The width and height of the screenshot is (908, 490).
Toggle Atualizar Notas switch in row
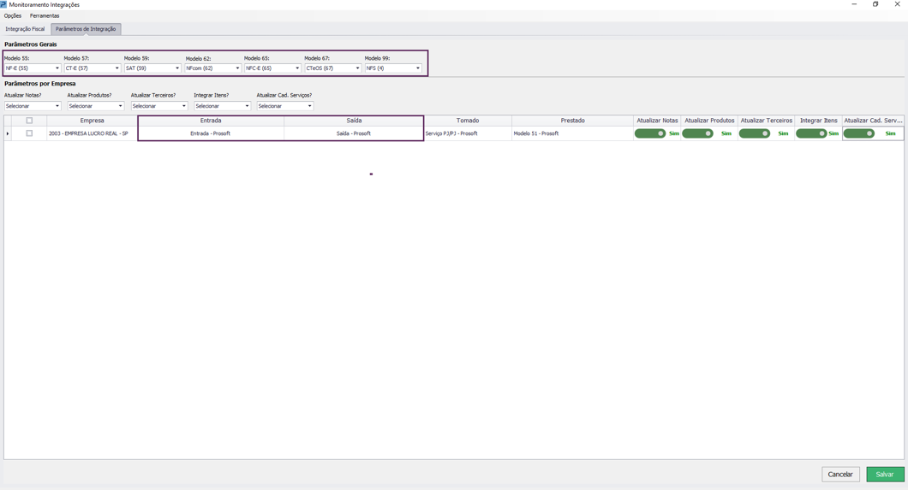pos(650,133)
